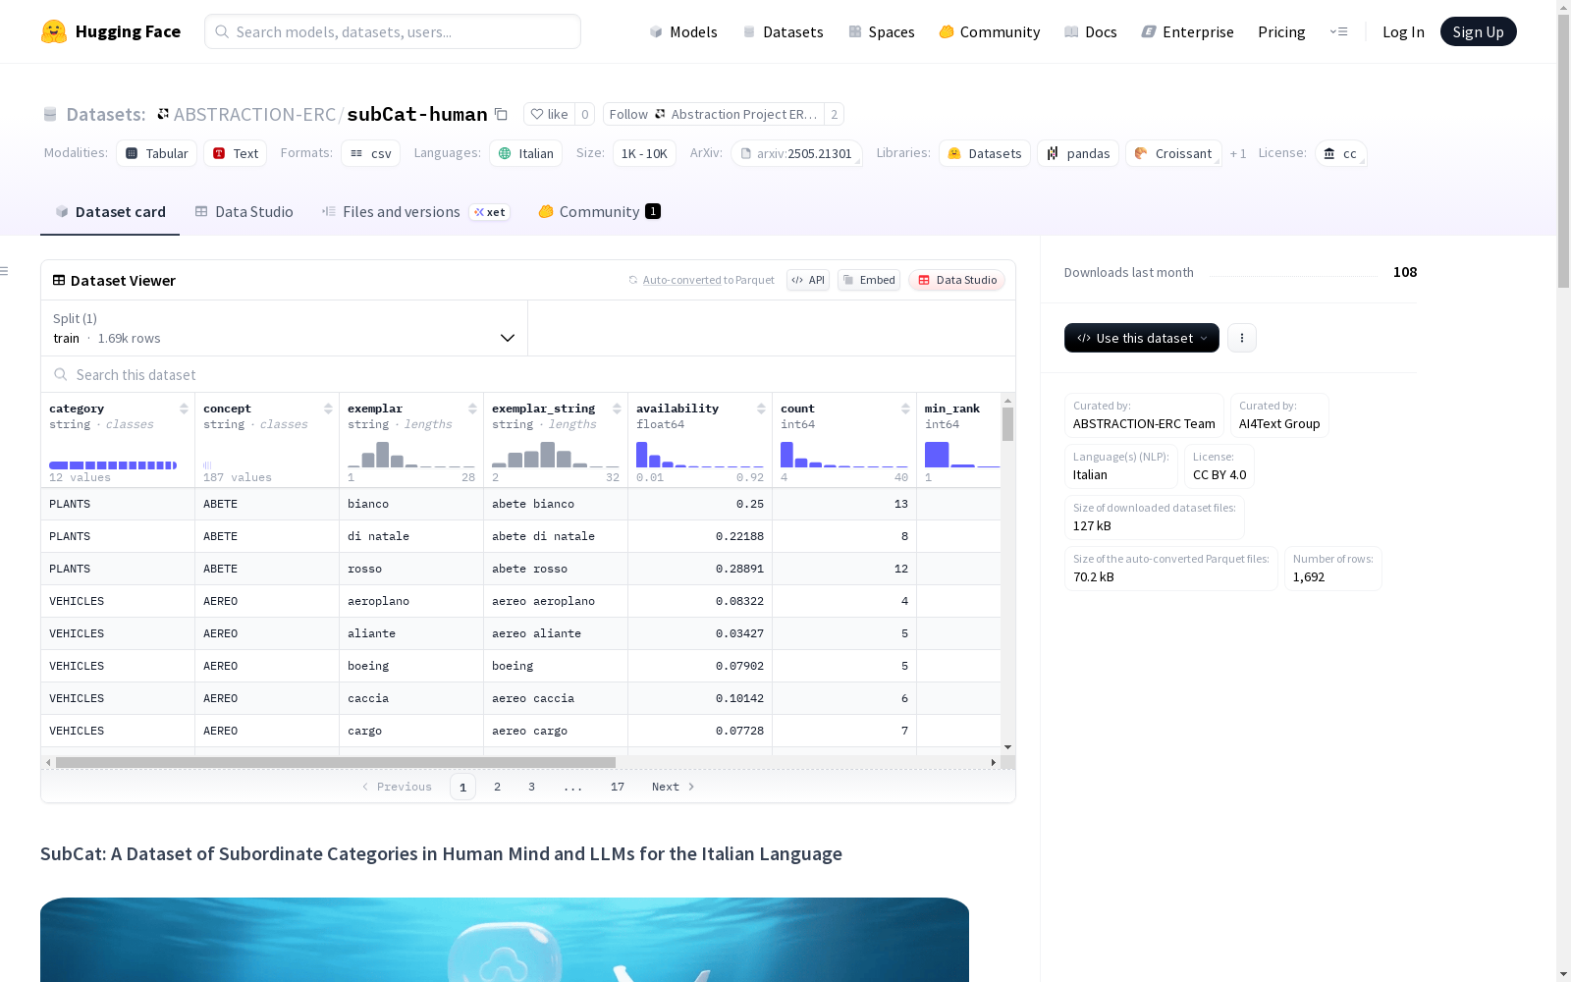
Task: Switch to the Data Studio tab
Action: point(244,211)
